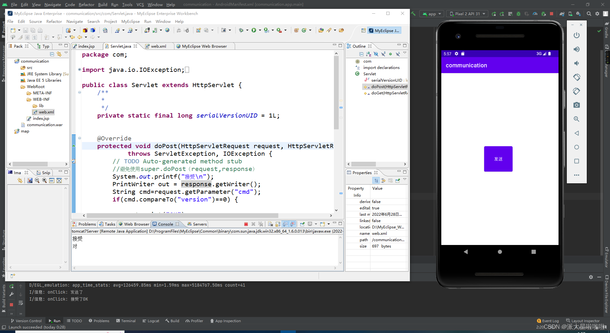Click the MyEclipse Debug bug toolbar icon
610x333 pixels.
241,30
